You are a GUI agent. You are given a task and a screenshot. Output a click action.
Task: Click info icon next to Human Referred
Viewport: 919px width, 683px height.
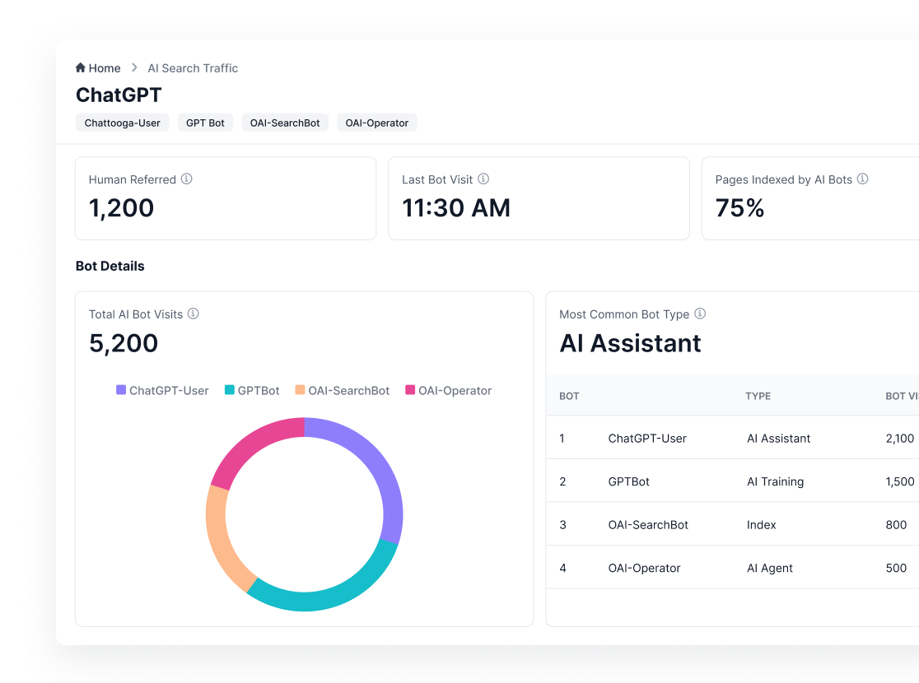tap(186, 179)
